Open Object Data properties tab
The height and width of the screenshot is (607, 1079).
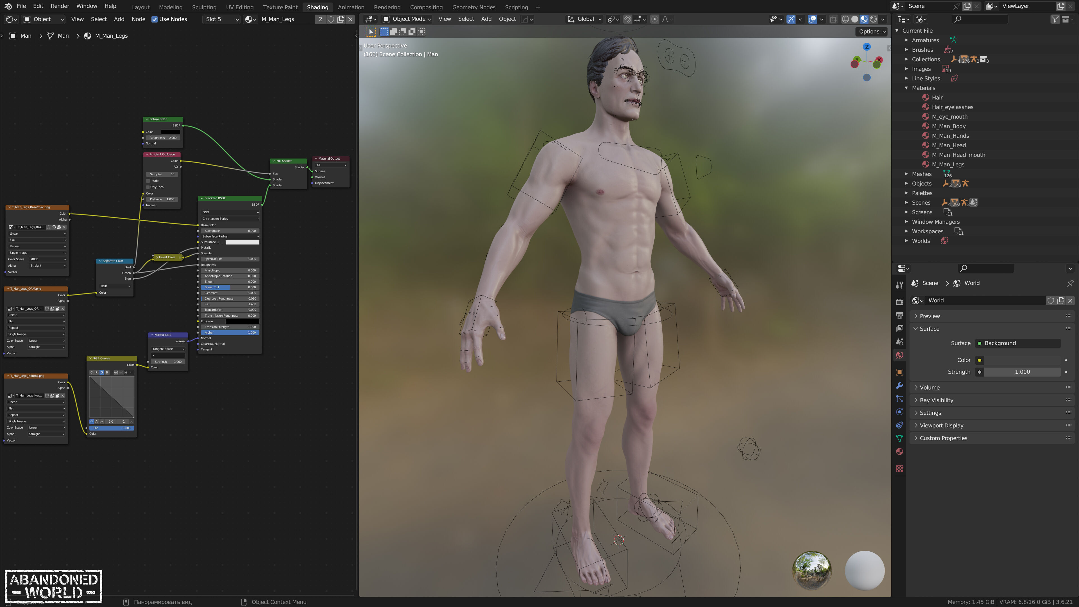[899, 438]
